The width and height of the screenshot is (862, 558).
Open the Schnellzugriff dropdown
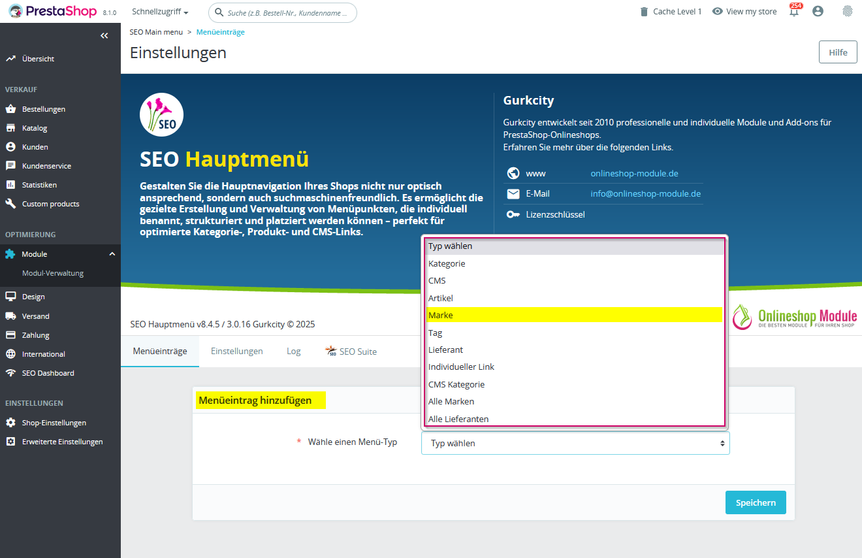point(160,12)
